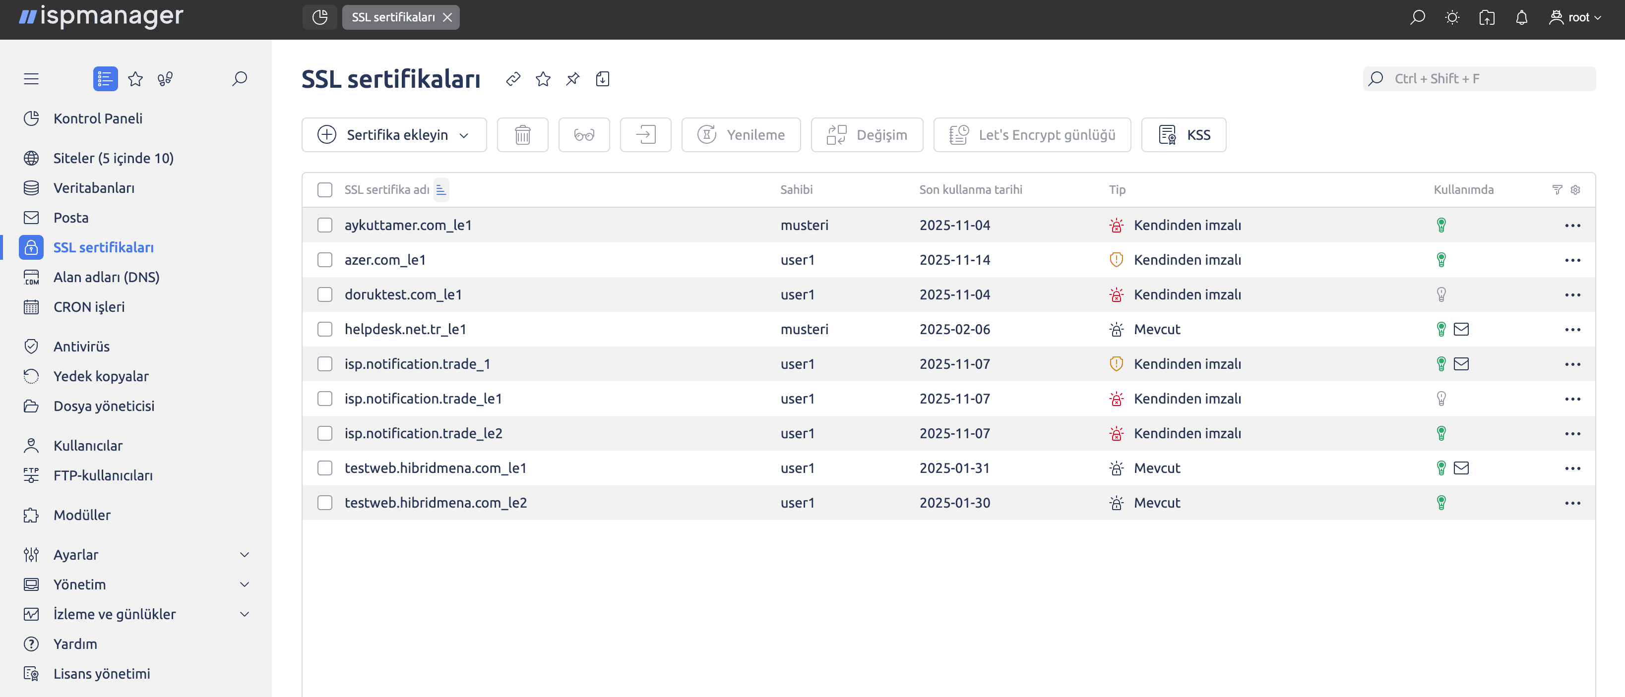The width and height of the screenshot is (1625, 697).
Task: Click the trash delete toolbar button
Action: point(522,135)
